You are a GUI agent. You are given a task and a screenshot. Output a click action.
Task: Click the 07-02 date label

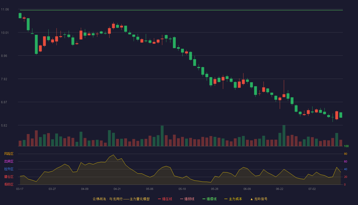point(312,189)
